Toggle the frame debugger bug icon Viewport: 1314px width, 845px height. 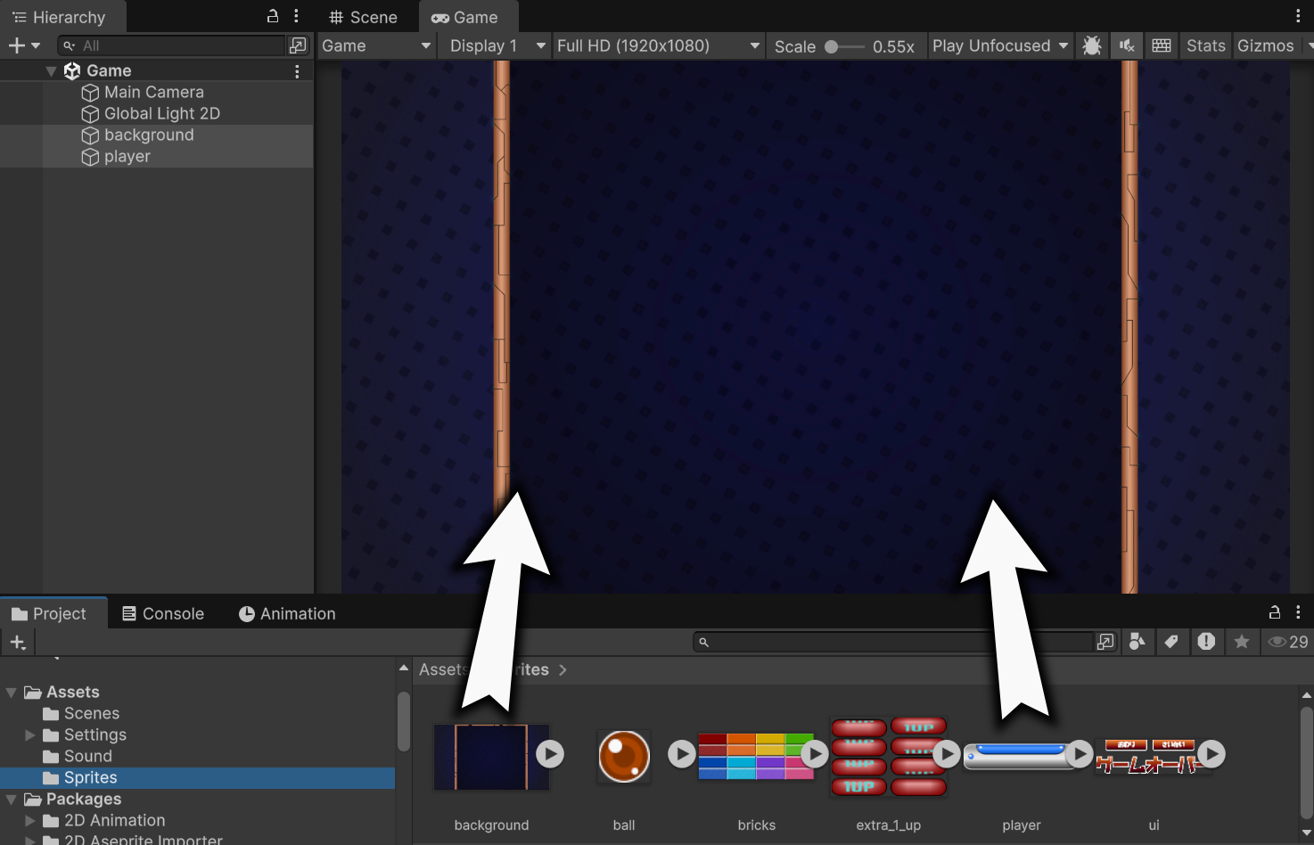click(x=1092, y=45)
